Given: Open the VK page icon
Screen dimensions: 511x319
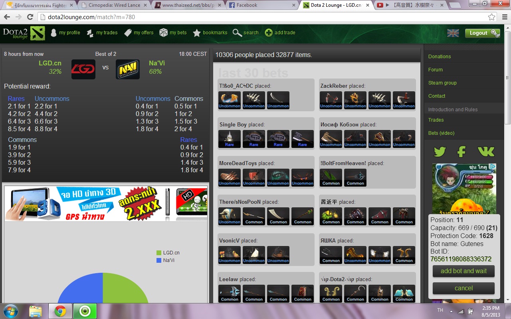Looking at the screenshot, I should point(486,152).
